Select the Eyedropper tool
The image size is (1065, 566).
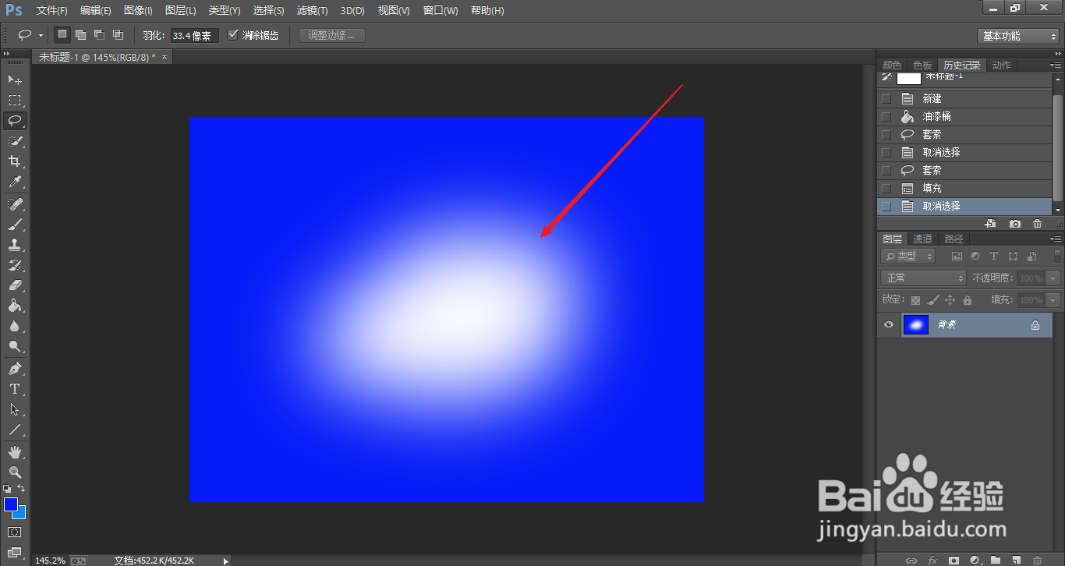(15, 182)
